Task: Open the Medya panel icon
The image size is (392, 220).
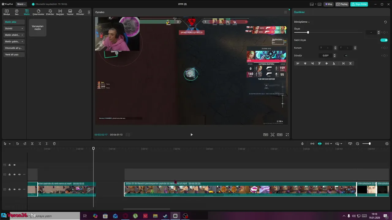Action: (x=7, y=12)
